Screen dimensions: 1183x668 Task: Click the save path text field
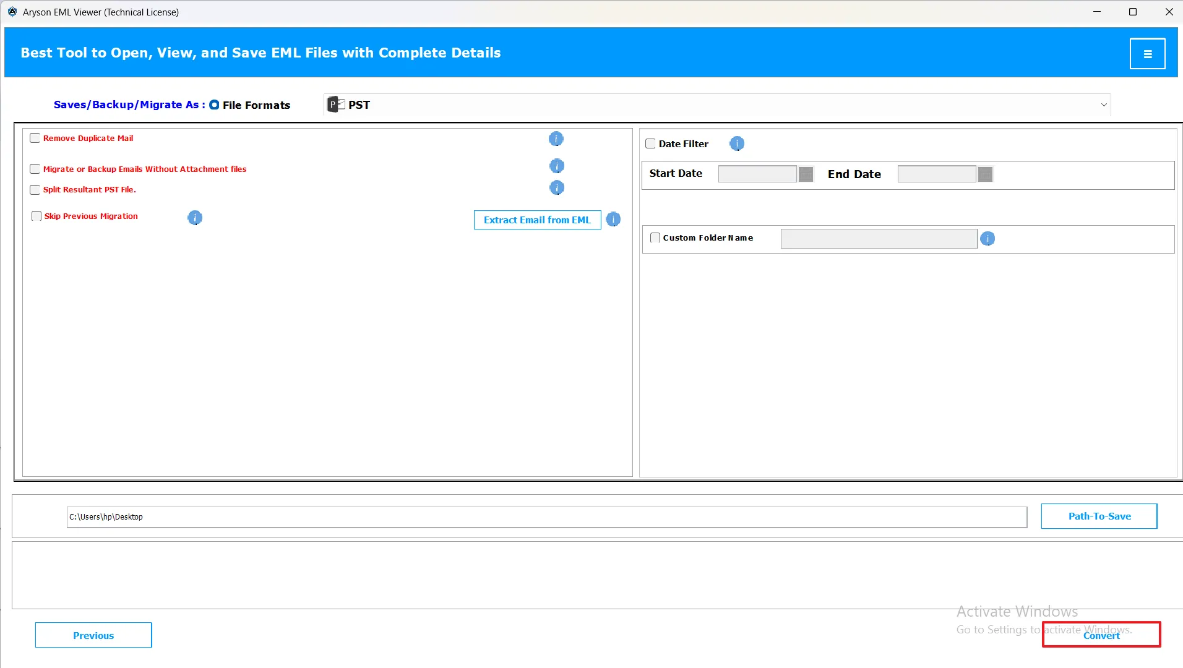[546, 517]
